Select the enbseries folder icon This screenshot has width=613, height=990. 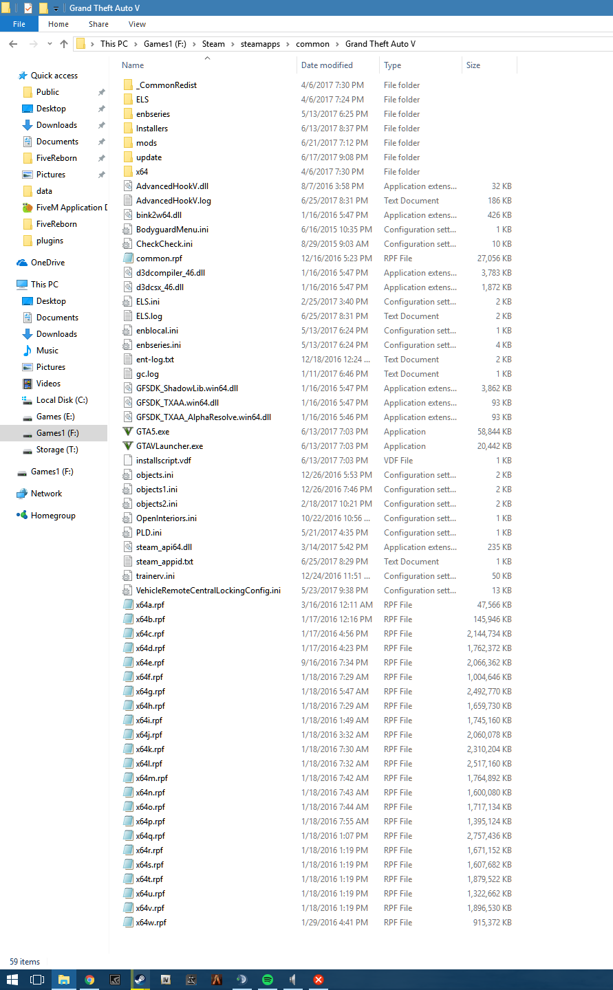128,114
